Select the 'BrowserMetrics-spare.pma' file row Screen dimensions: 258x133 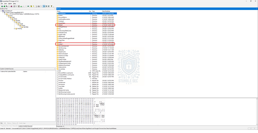(86, 73)
